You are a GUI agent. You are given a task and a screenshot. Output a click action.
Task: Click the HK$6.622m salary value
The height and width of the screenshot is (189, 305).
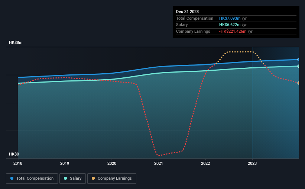coord(230,25)
